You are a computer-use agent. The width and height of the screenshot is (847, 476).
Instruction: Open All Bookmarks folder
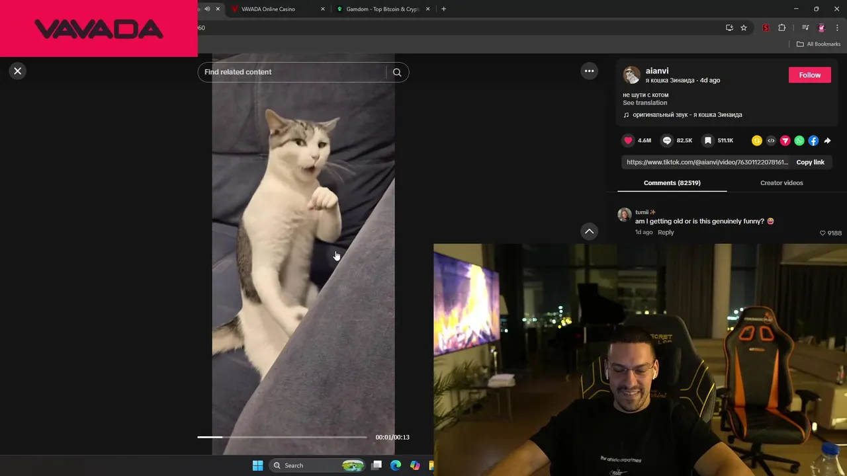point(818,44)
